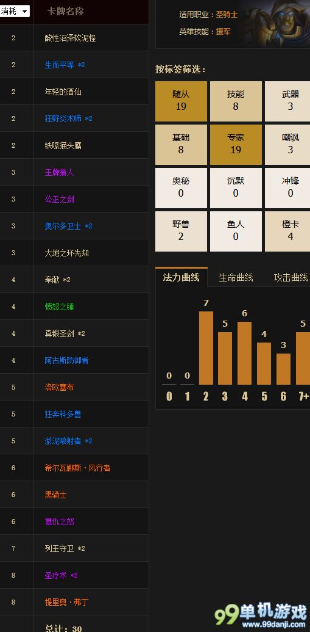
Task: Open the 希尔瓦娜斯·风行者 card
Action: 77,468
